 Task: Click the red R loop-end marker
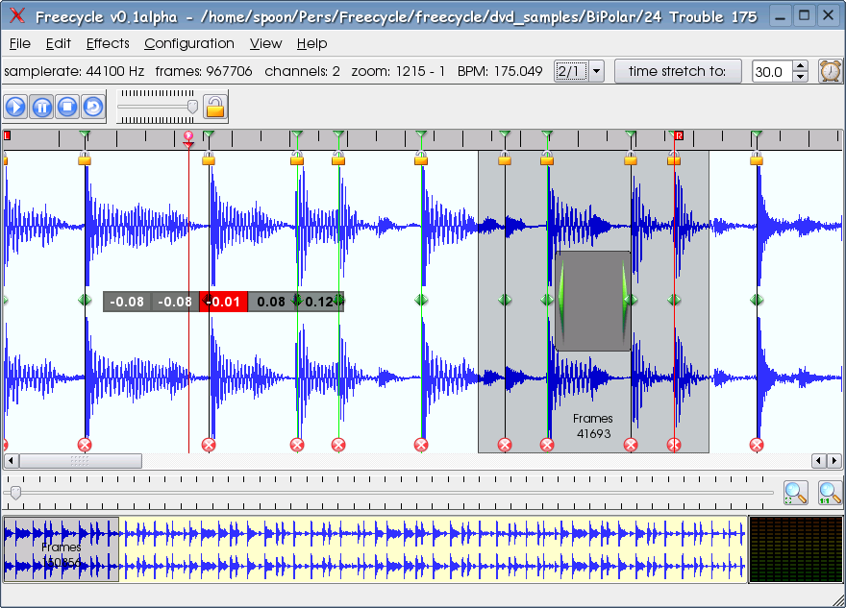(x=678, y=136)
